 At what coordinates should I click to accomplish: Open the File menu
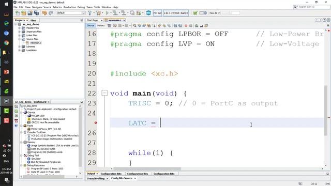point(16,7)
